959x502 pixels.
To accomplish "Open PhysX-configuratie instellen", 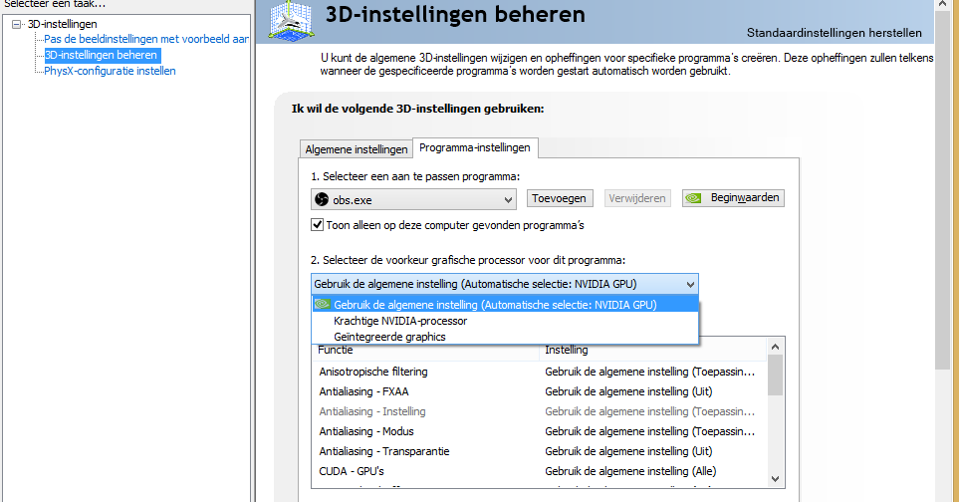I will [110, 71].
